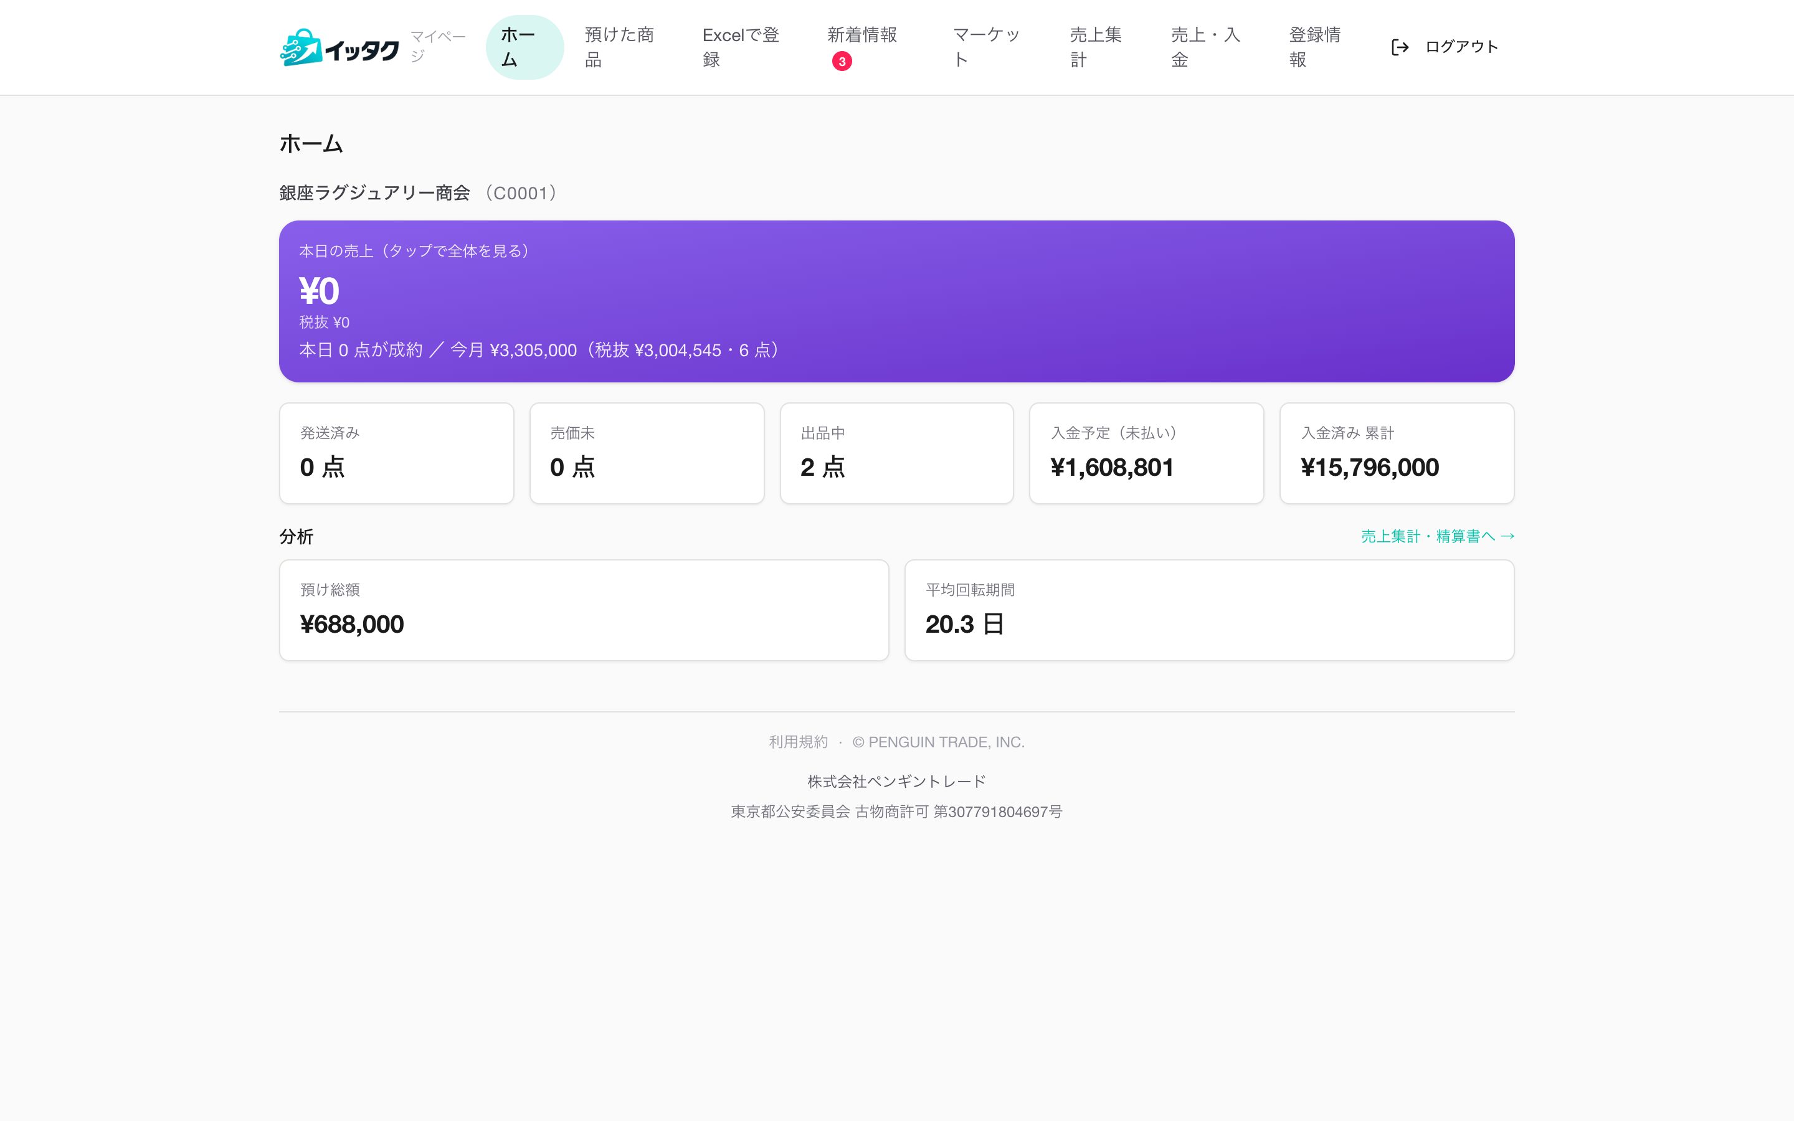1794x1121 pixels.
Task: Click the マイページ label beside the logo
Action: tap(437, 46)
